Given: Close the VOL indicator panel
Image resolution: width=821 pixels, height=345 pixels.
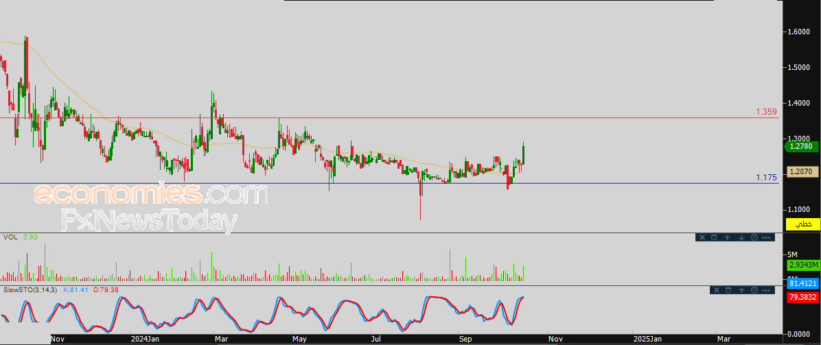Looking at the screenshot, I should coord(702,238).
